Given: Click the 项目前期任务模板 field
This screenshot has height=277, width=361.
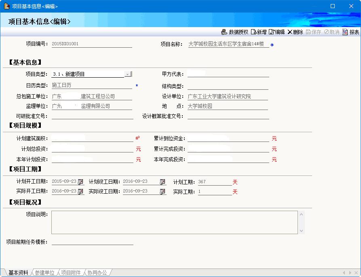Looking at the screenshot, I should pyautogui.click(x=92, y=242).
